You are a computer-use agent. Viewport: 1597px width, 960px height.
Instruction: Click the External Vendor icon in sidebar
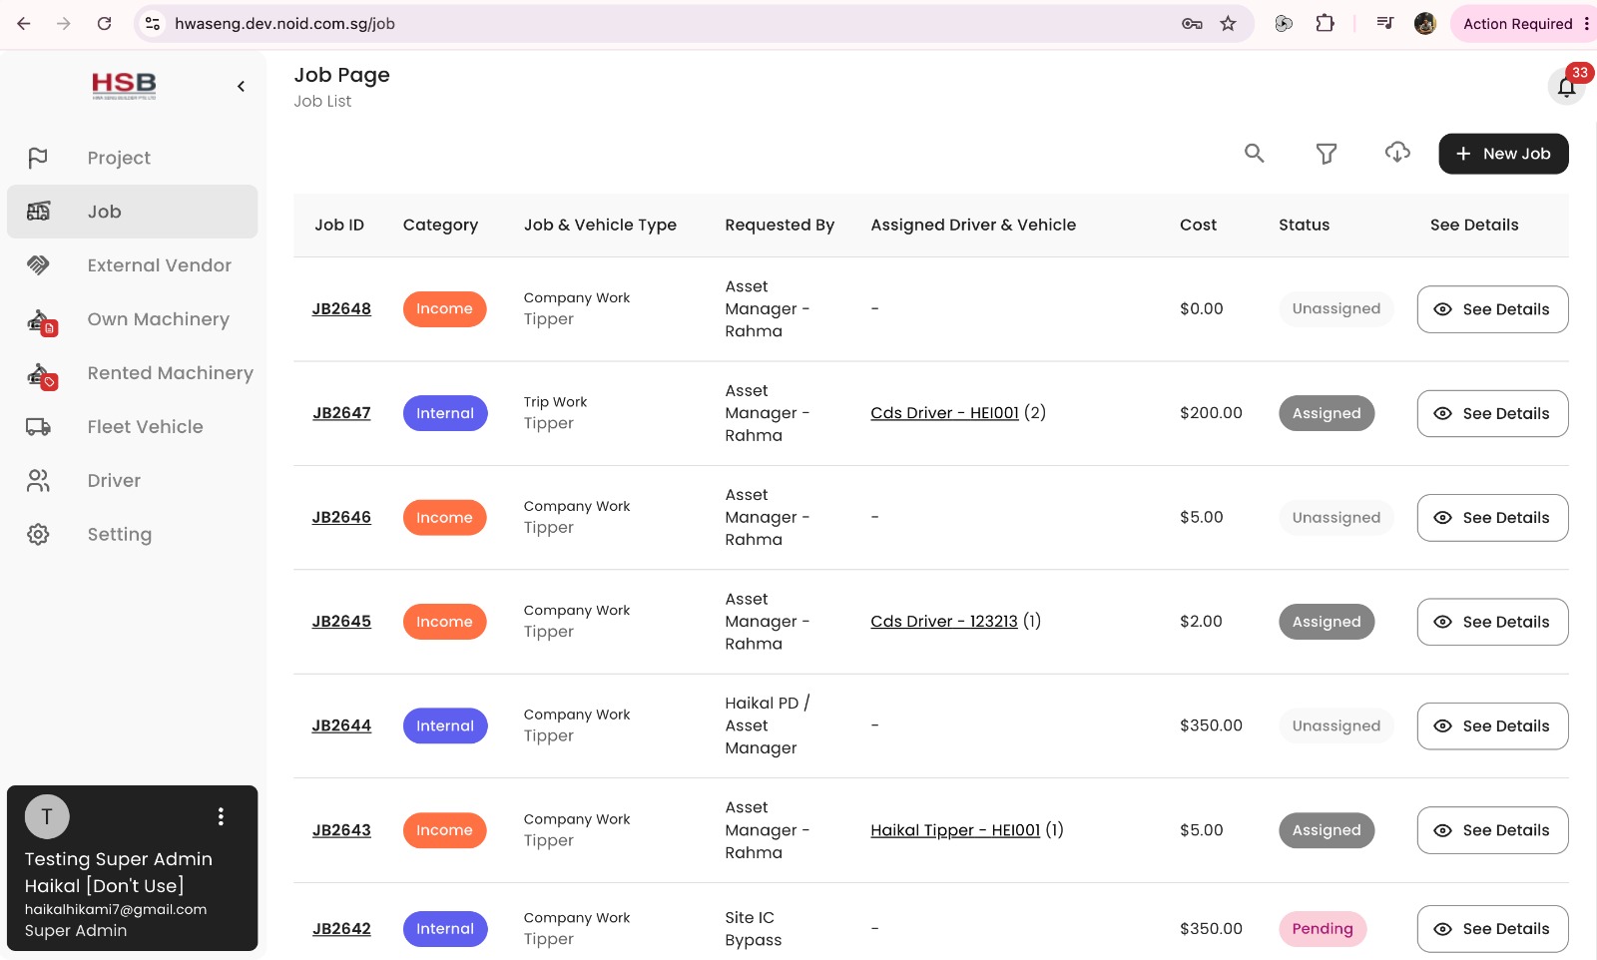(x=38, y=265)
